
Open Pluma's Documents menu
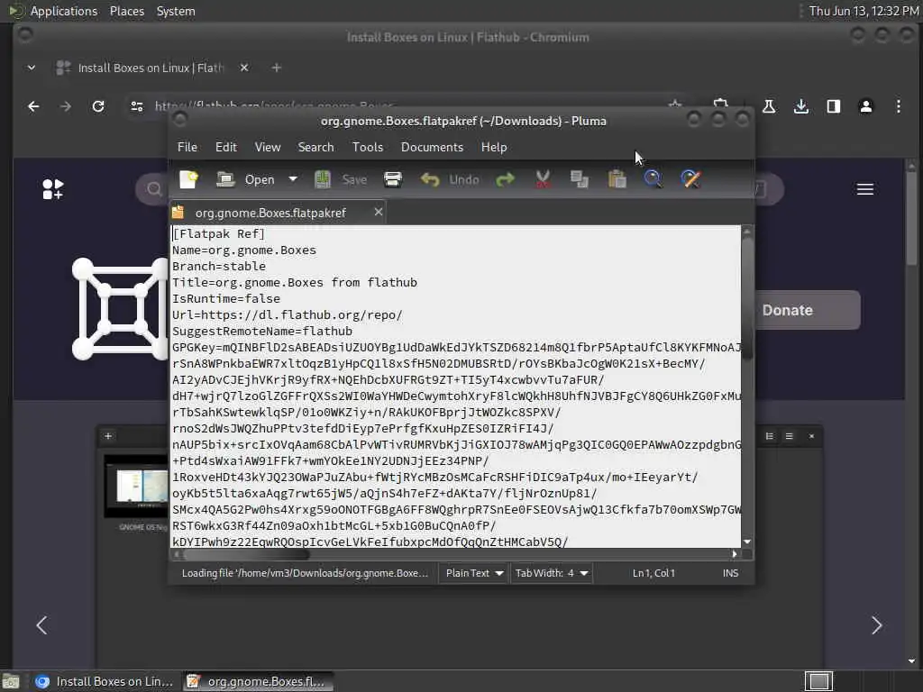click(432, 147)
